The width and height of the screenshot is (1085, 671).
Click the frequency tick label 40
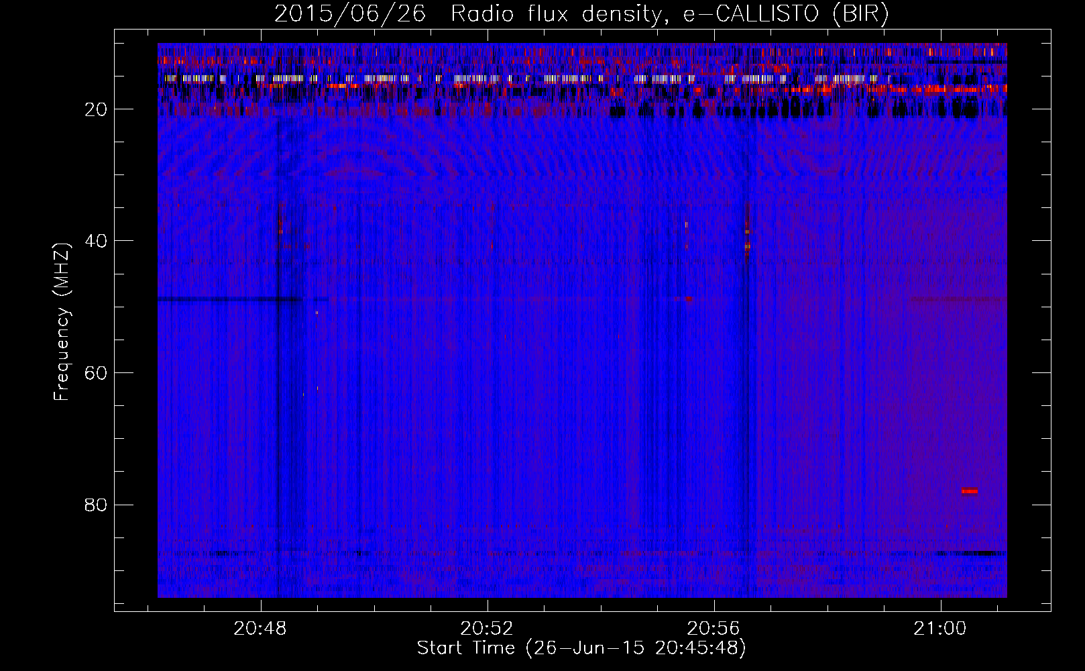97,241
